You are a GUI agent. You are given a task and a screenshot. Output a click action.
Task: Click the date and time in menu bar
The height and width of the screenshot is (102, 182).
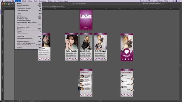point(162,1)
